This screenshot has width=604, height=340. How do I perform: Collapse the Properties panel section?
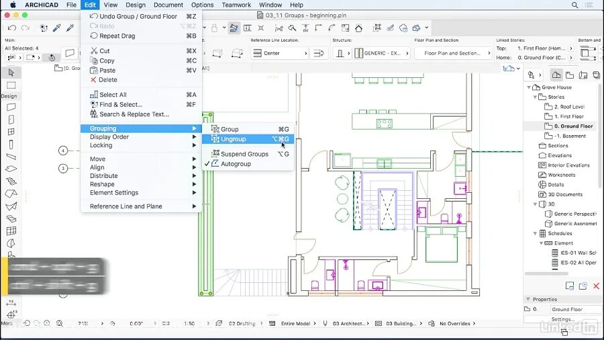(528, 299)
